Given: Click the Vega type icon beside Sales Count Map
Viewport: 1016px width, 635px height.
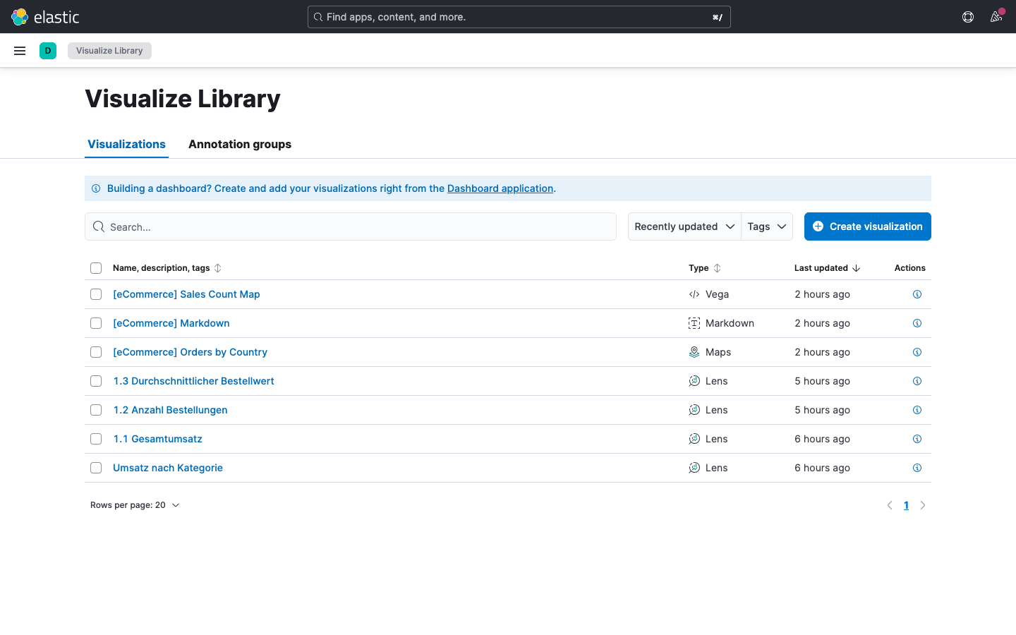Looking at the screenshot, I should coord(694,294).
